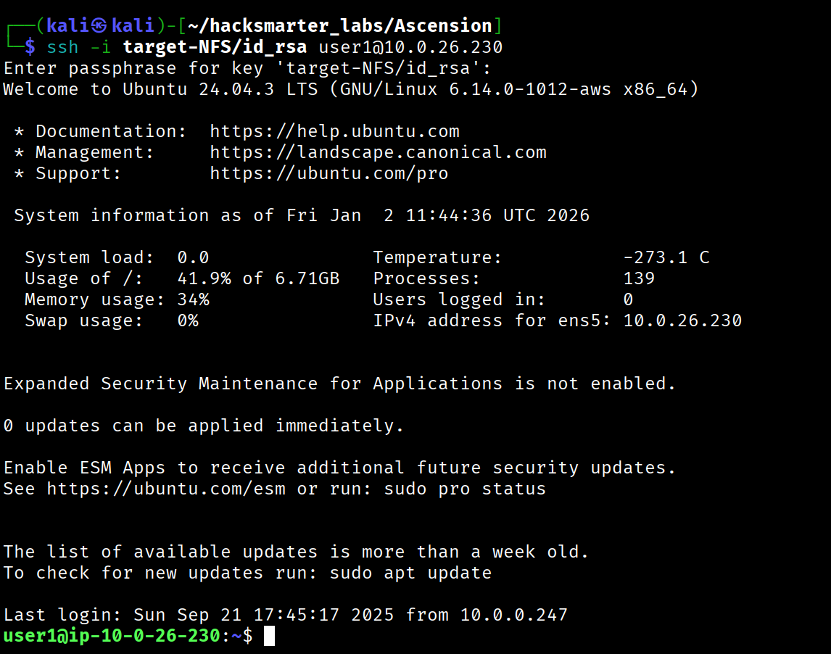Viewport: 831px width, 654px height.
Task: Click the System load value 0.0
Action: tap(193, 257)
